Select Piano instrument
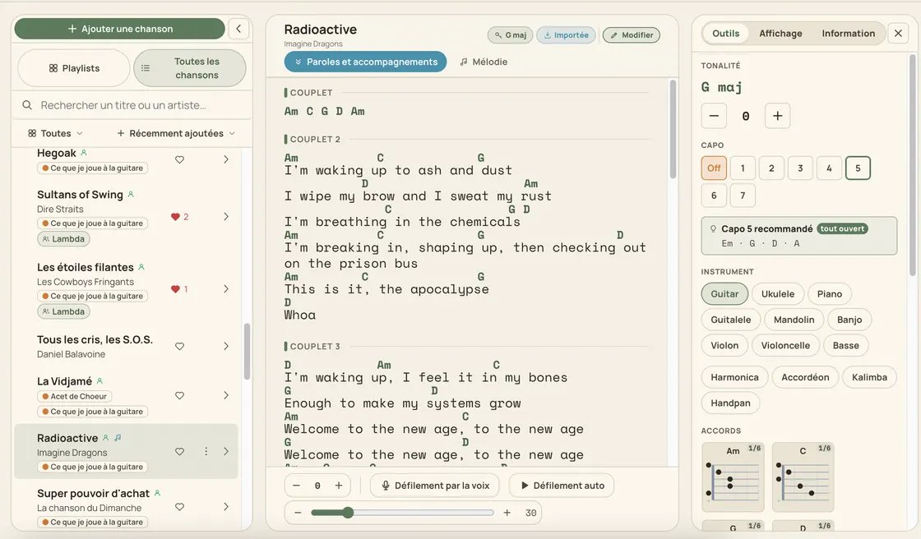Image resolution: width=921 pixels, height=539 pixels. [830, 293]
